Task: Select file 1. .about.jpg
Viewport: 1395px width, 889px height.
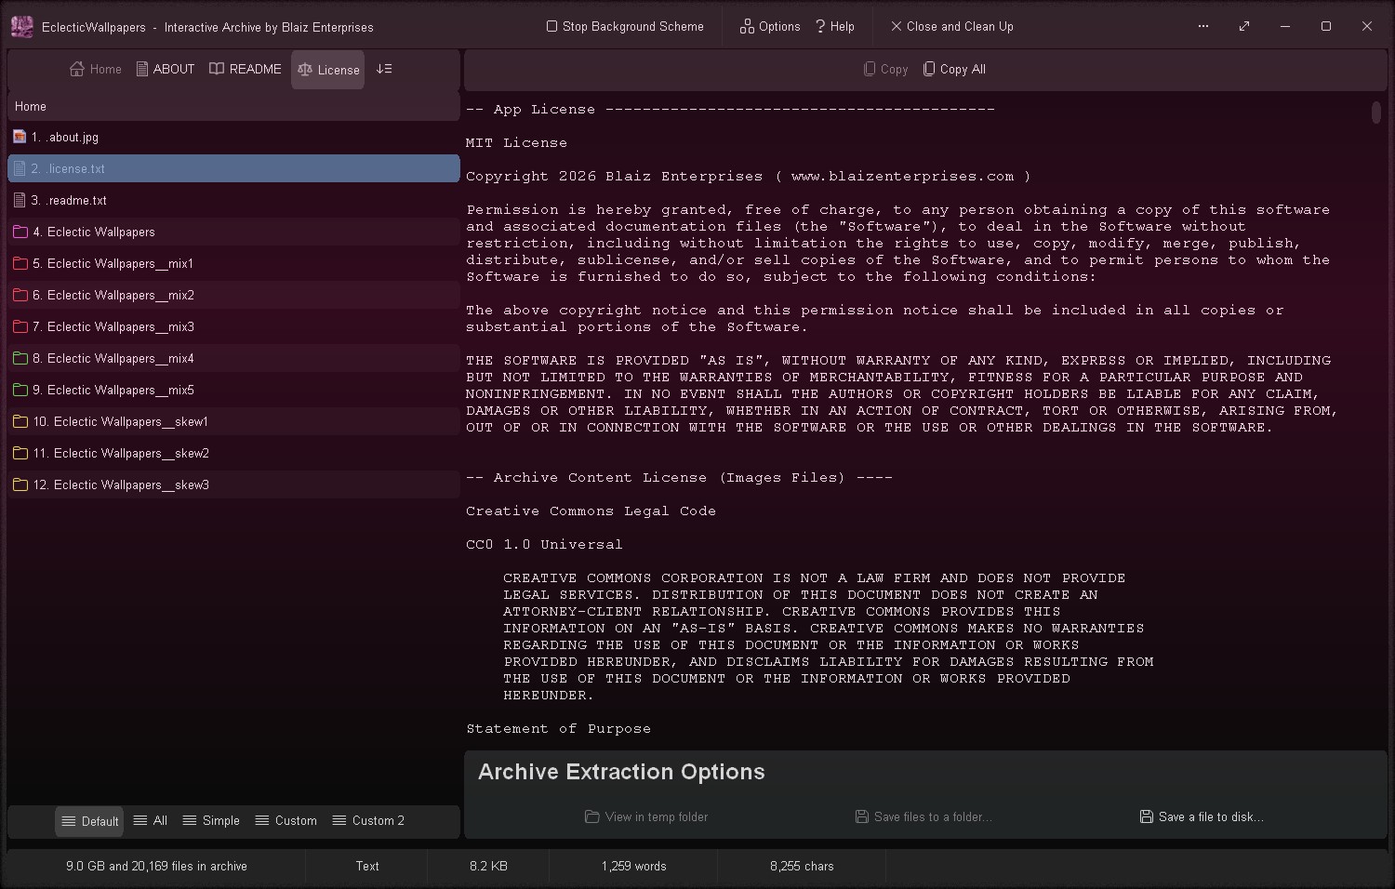Action: pyautogui.click(x=233, y=138)
